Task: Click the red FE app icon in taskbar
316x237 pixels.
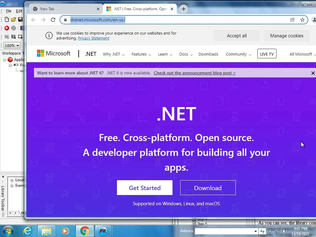Action: coord(103,231)
